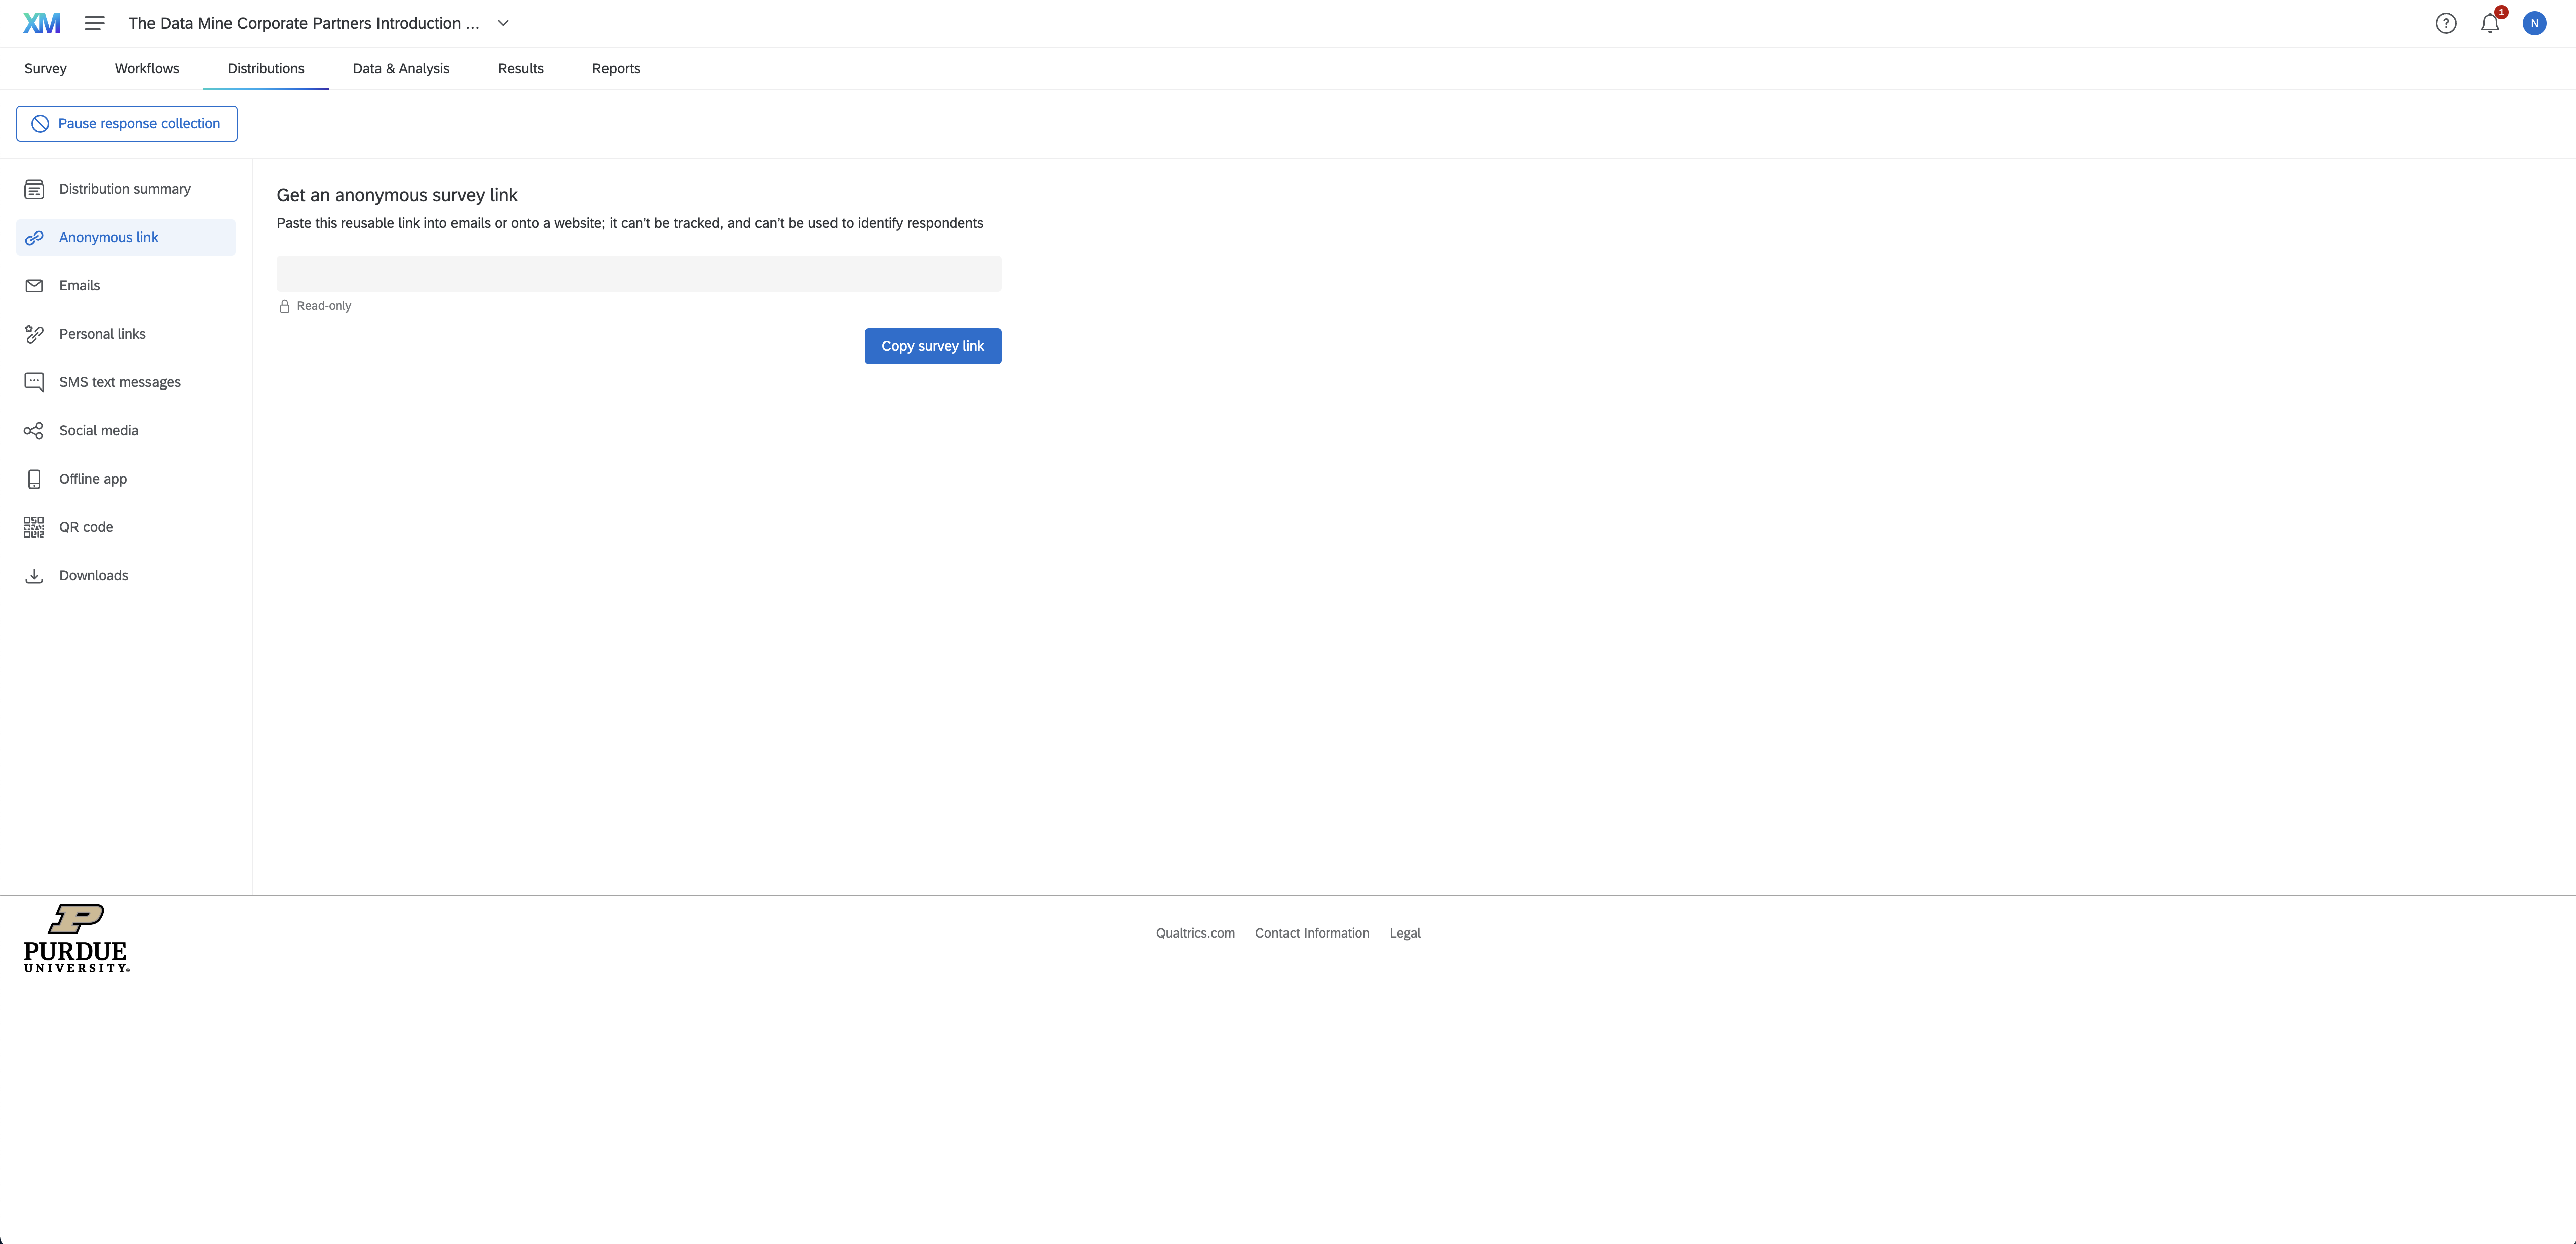The width and height of the screenshot is (2576, 1244).
Task: Open the help question mark icon
Action: [x=2446, y=22]
